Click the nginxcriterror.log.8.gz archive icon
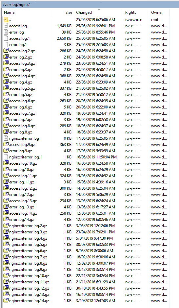 [x=6, y=263]
